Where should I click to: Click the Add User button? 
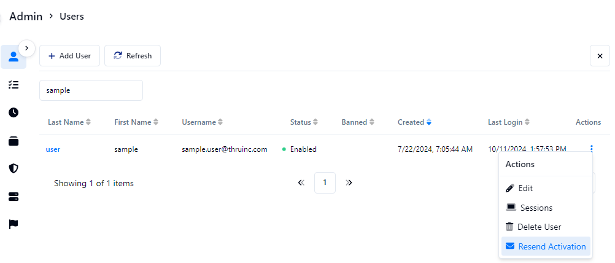[x=69, y=56]
